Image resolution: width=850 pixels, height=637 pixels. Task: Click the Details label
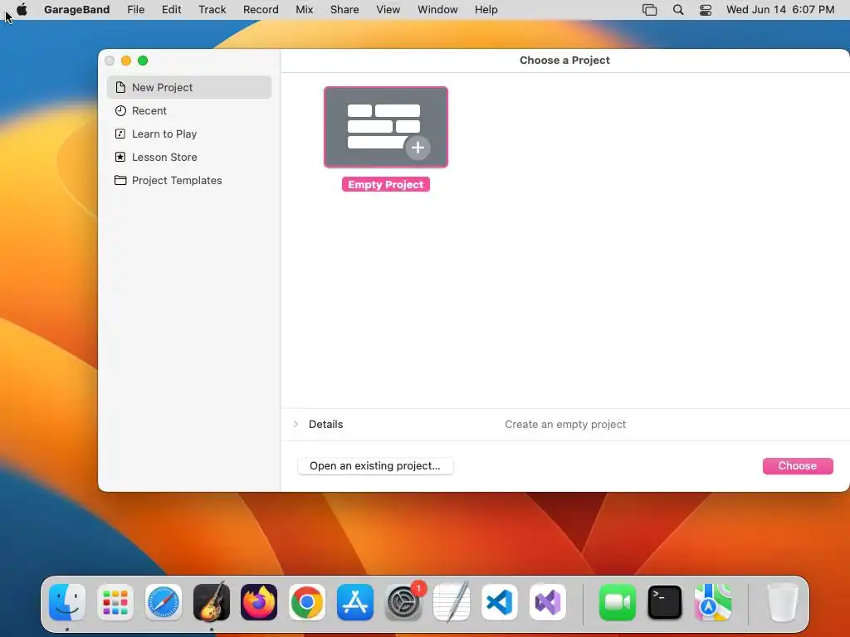tap(325, 424)
